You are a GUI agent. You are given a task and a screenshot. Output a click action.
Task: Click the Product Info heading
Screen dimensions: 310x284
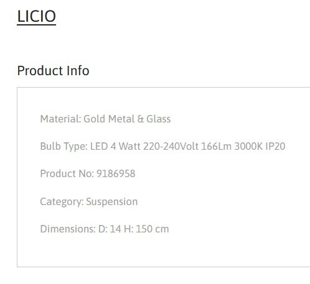pos(54,71)
